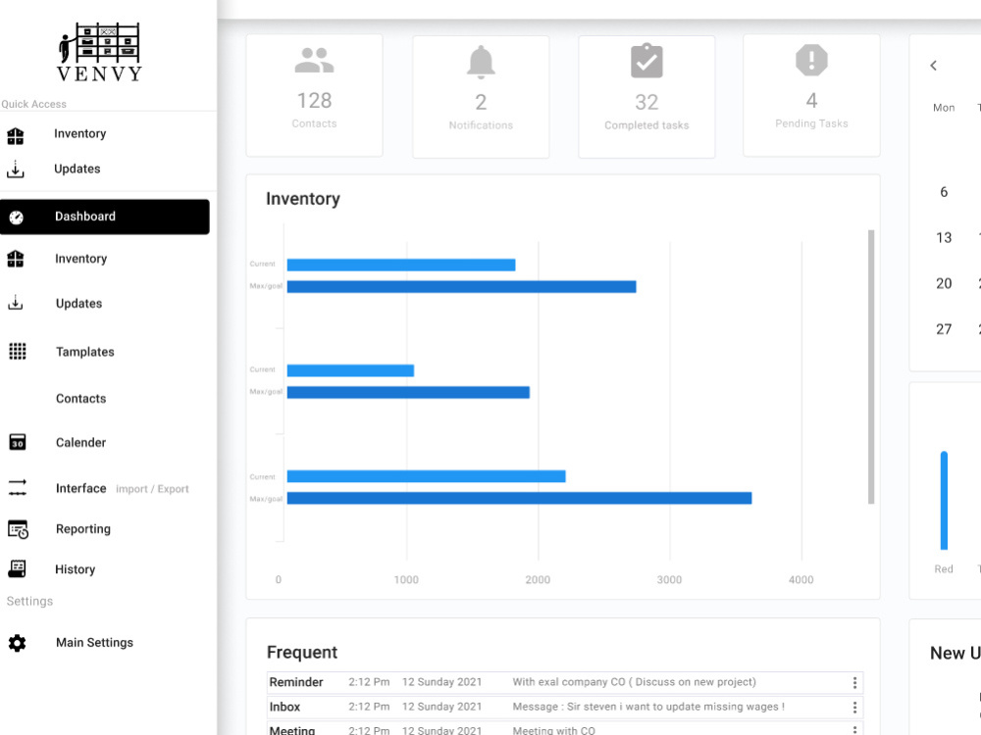Click the Interface import/export arrows icon
The image size is (981, 735).
[x=18, y=487]
